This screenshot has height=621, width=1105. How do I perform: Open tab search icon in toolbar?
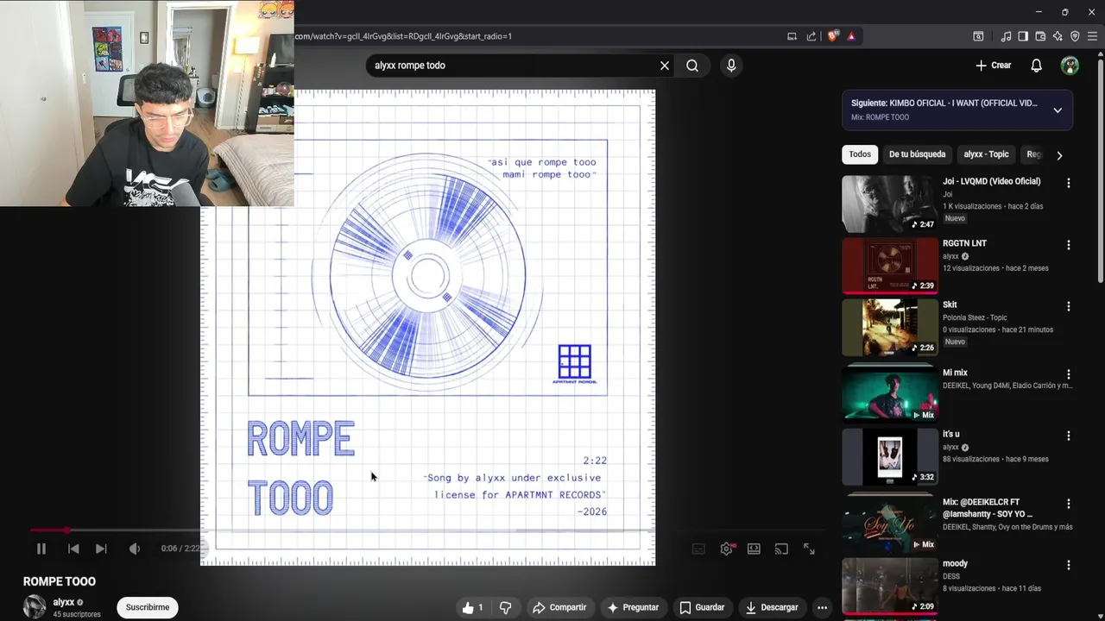(978, 36)
